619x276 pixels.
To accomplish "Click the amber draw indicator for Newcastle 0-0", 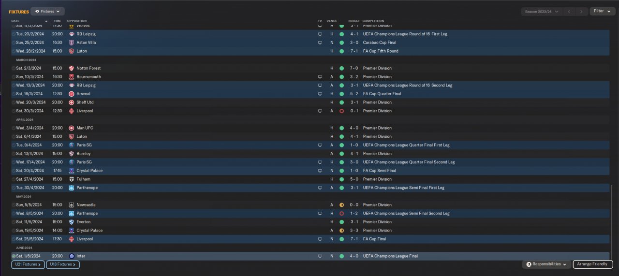I will [341, 205].
